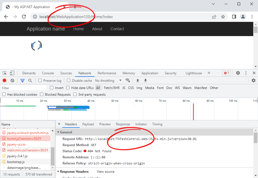The width and height of the screenshot is (258, 178).
Task: Show more DevTools tabs chevron
Action: click(209, 73)
